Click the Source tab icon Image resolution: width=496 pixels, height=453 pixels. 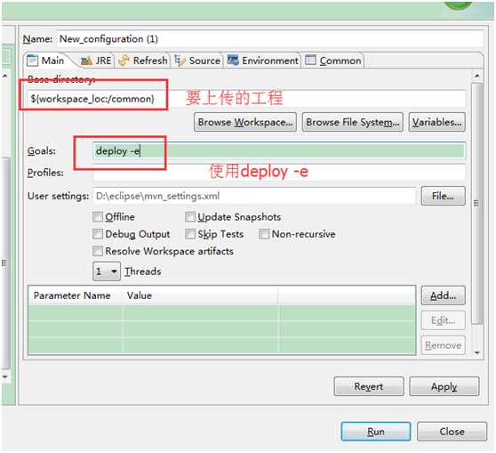[x=180, y=61]
